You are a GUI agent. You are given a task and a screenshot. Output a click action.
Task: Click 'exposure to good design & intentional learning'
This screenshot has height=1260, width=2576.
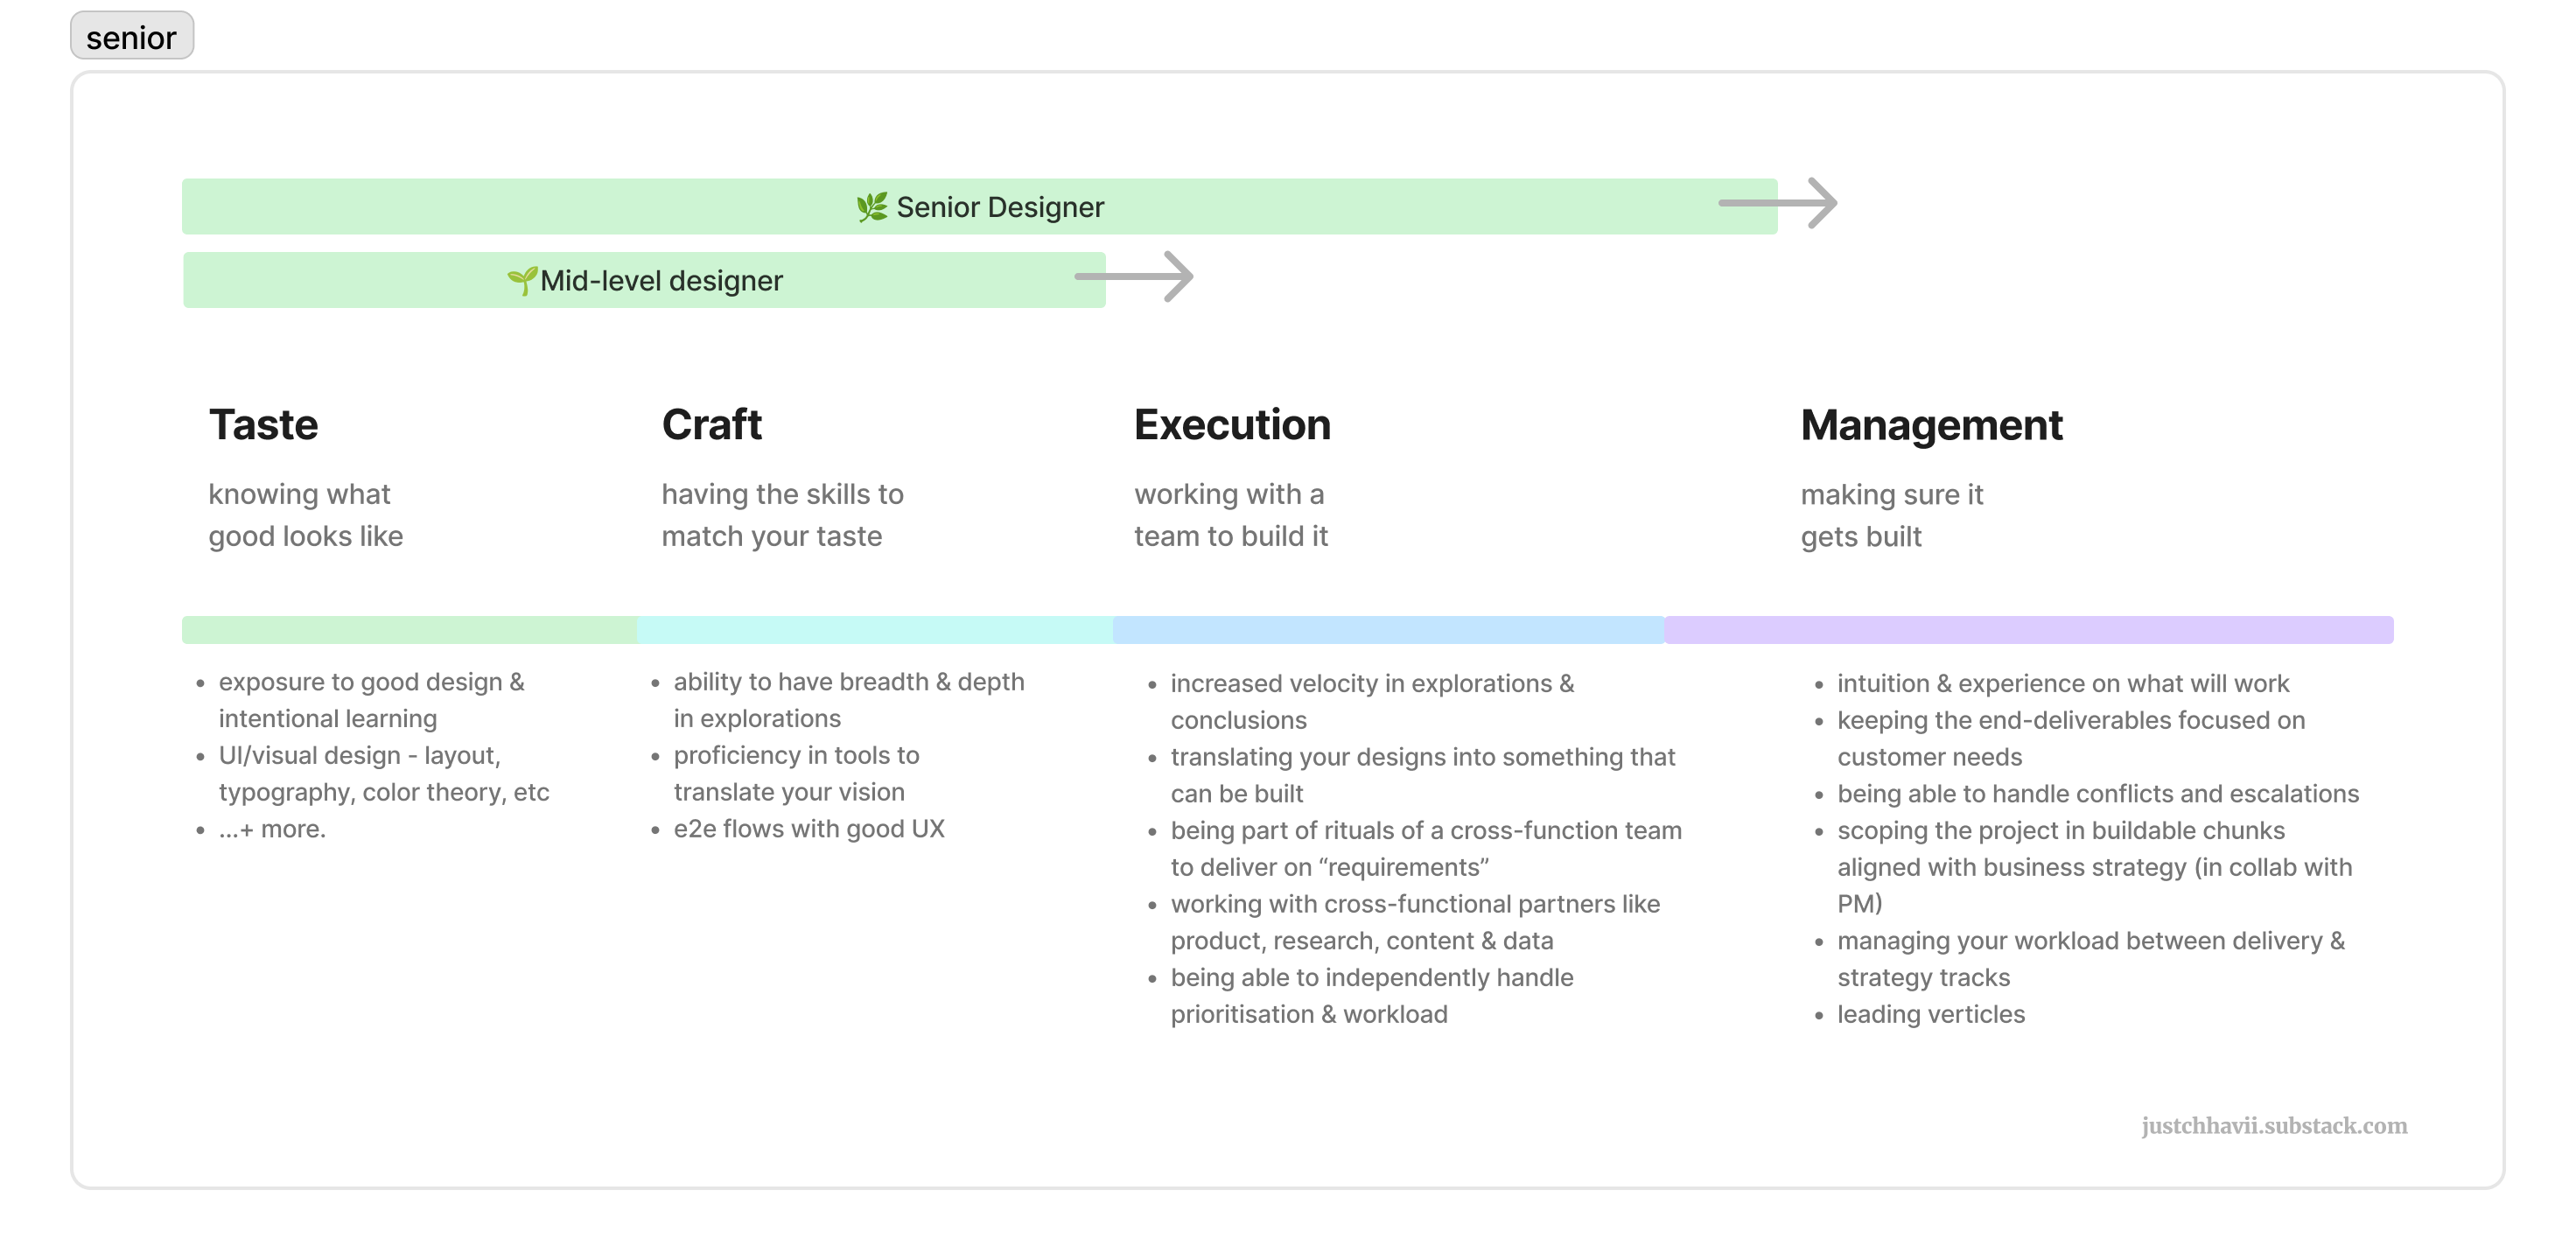[371, 700]
